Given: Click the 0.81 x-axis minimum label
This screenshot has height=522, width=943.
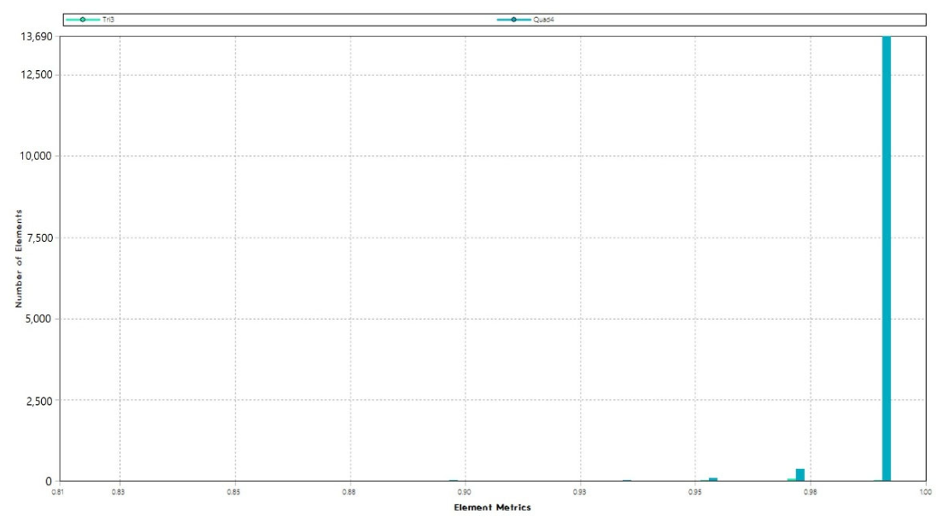Looking at the screenshot, I should coord(57,493).
